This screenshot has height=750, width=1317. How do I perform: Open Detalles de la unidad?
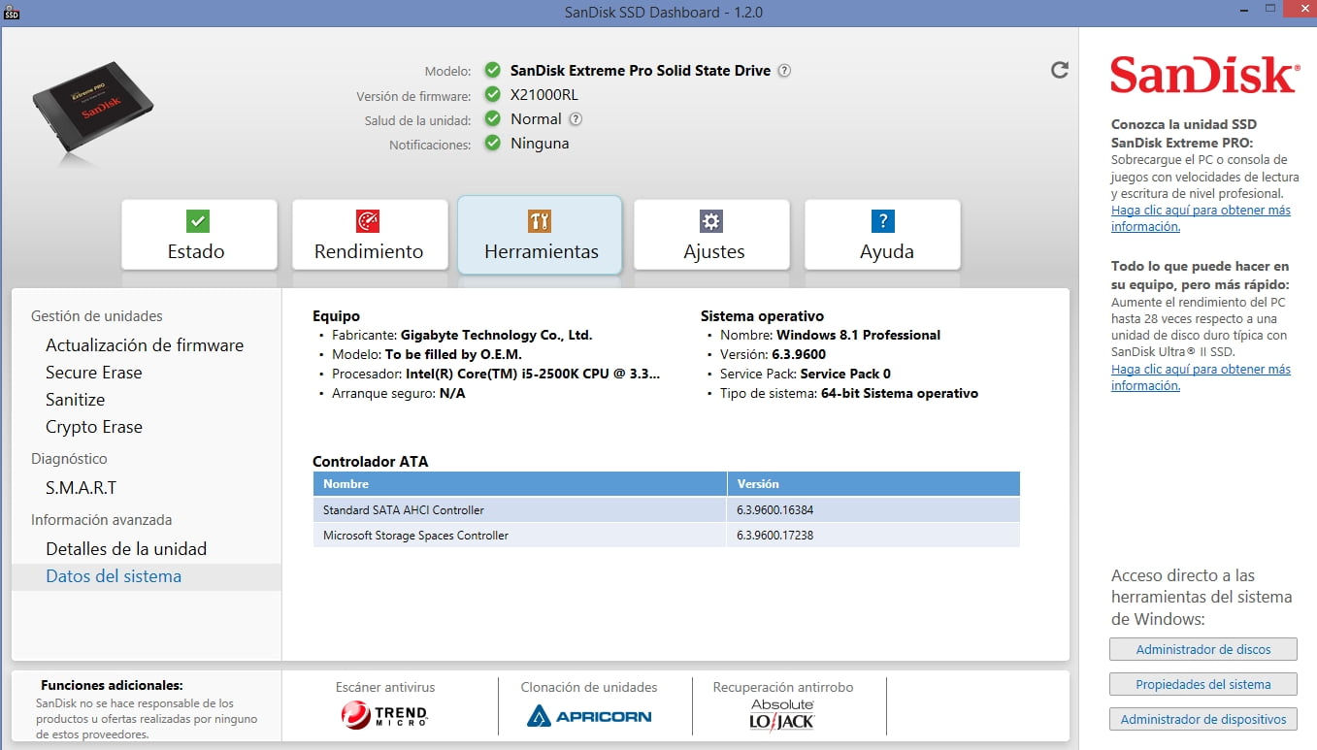(x=126, y=549)
